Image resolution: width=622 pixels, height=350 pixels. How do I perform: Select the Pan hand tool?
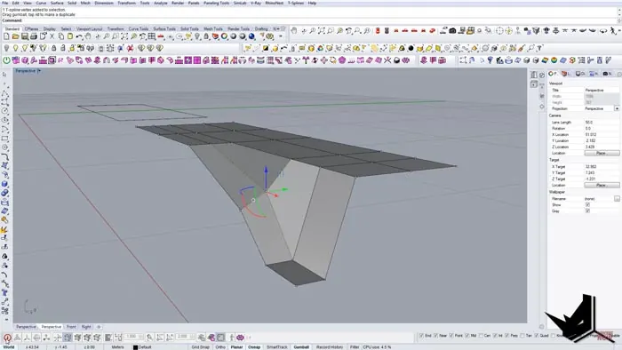tap(88, 36)
